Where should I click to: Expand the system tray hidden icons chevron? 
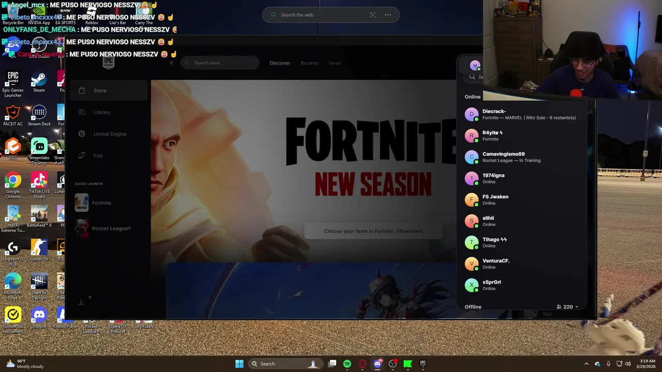(586, 364)
